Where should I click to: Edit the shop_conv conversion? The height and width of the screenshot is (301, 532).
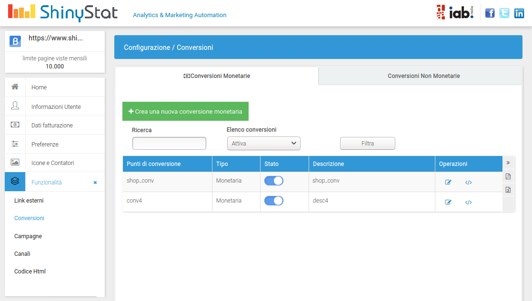pos(448,183)
